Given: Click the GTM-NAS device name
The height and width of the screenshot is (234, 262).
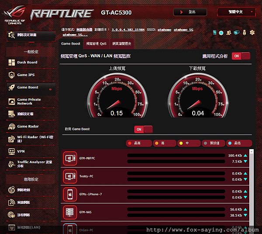Looking at the screenshot, I should [x=86, y=212].
